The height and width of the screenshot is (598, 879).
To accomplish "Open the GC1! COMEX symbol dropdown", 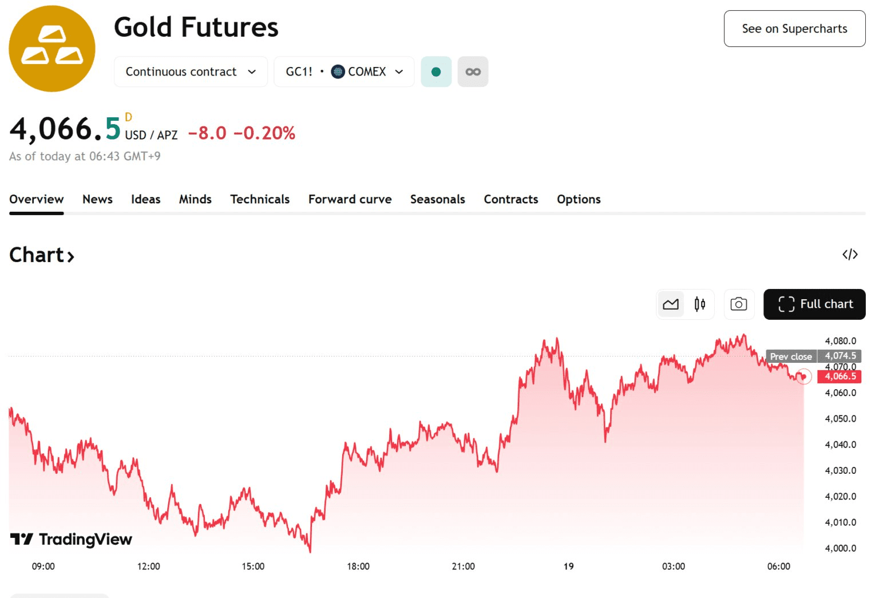I will pos(344,72).
